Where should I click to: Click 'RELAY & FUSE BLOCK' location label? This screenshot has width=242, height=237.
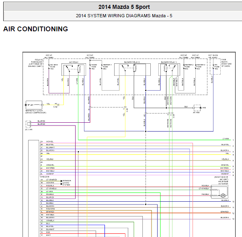(x=36, y=63)
